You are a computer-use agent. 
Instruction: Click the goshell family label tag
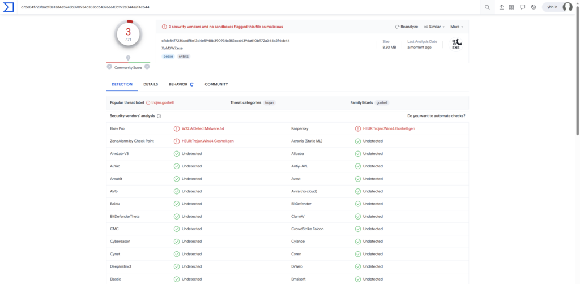[382, 102]
